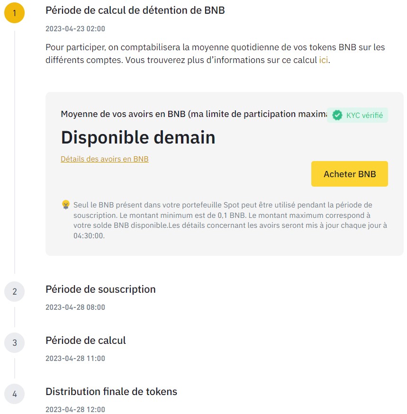This screenshot has width=407, height=414.
Task: Click the date 2023-04-23 02:00
Action: point(75,29)
